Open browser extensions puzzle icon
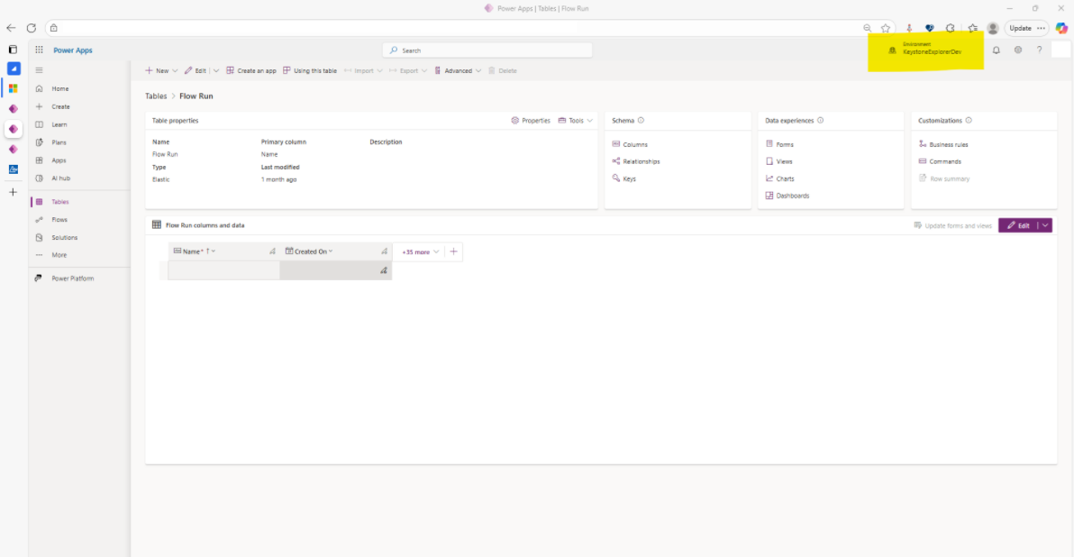Viewport: 1074px width, 557px height. point(950,28)
